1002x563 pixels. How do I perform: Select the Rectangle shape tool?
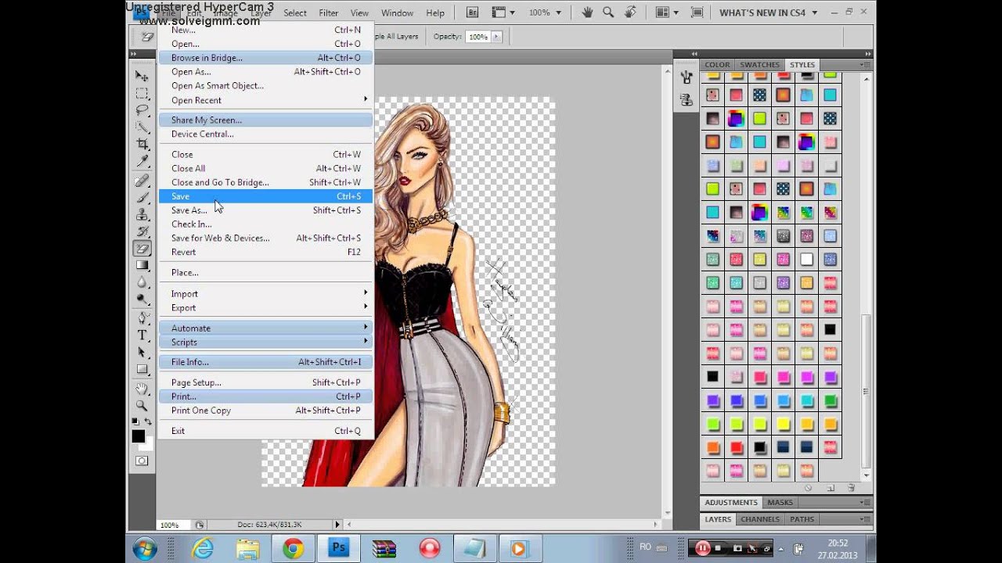pyautogui.click(x=142, y=370)
